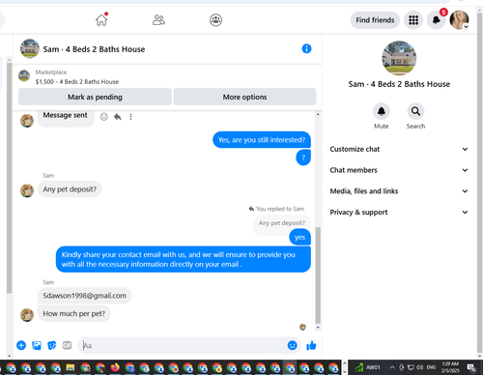483x375 pixels.
Task: Click the seen-by avatar indicator below messages
Action: pyautogui.click(x=302, y=327)
